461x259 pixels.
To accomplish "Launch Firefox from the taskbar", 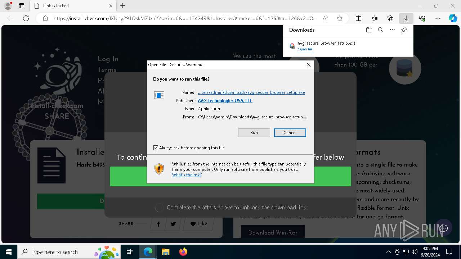I will coord(183,252).
